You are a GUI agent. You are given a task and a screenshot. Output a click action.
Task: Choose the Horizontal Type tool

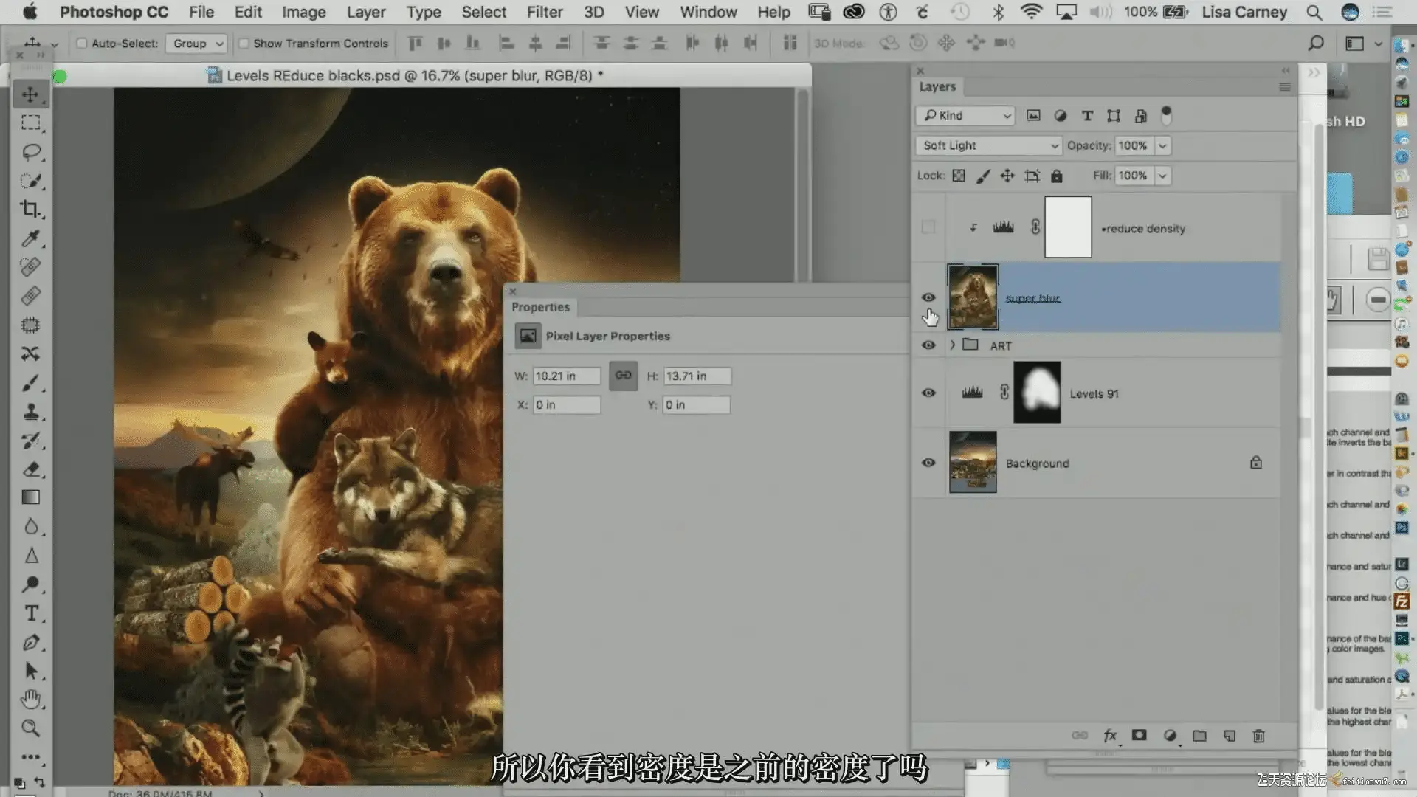pos(31,613)
